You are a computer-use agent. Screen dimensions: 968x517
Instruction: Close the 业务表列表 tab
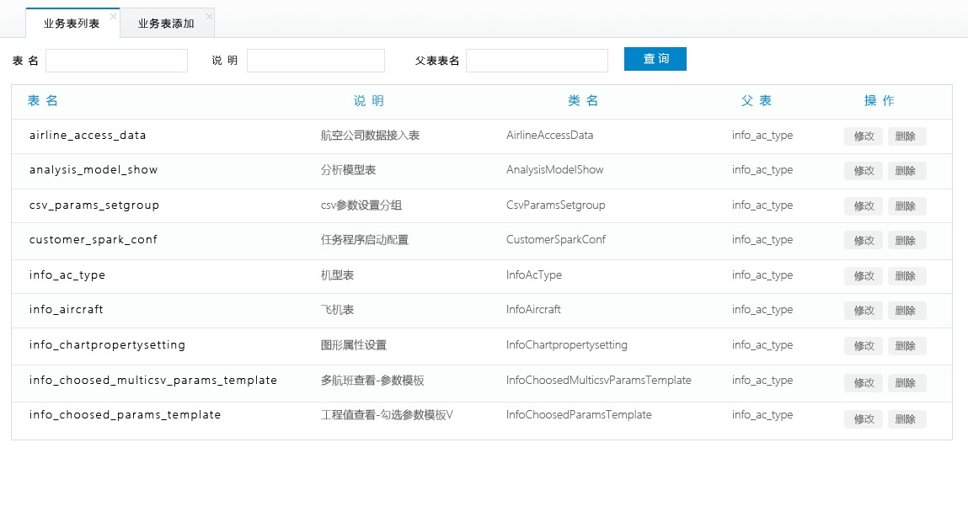point(113,16)
